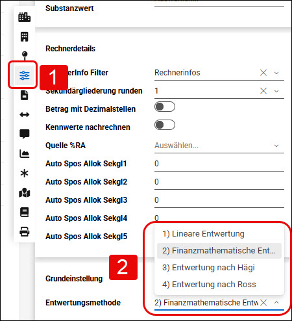Screen dimensions: 292x321
Task: Edit the Auto Spos Allok Sekgl3 field
Action: click(x=219, y=200)
